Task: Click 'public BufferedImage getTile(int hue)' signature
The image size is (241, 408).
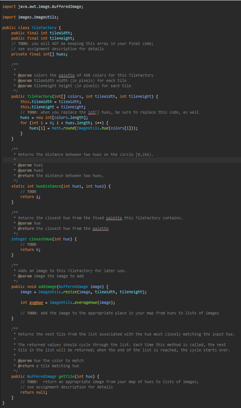Action: point(55,377)
